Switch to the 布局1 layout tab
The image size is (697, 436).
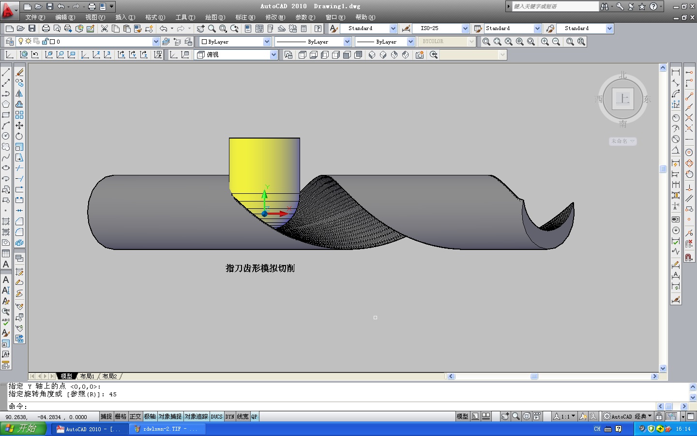pyautogui.click(x=87, y=376)
